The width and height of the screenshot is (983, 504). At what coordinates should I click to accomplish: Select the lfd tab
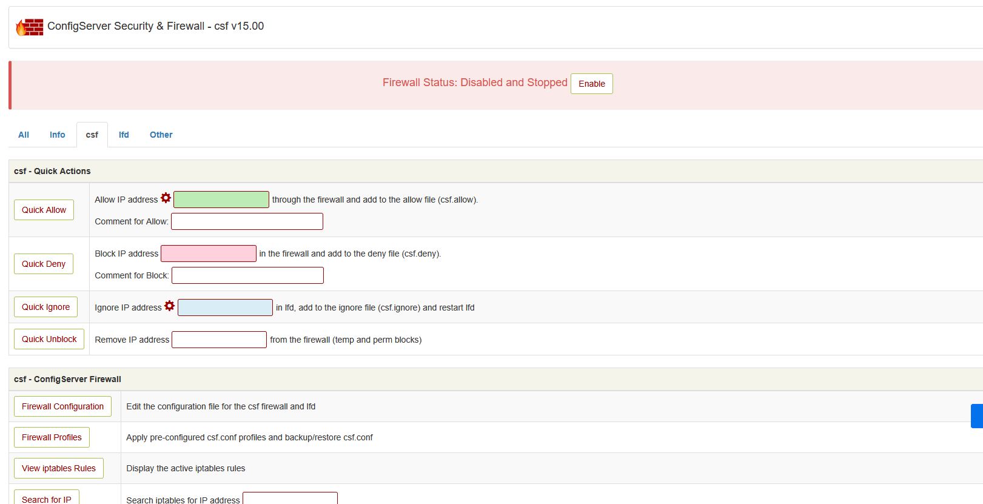tap(124, 135)
